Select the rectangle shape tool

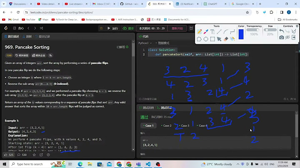[x=212, y=39]
